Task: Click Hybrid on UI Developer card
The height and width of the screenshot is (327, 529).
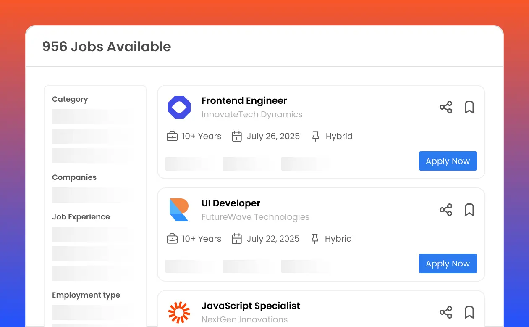Action: (338, 239)
